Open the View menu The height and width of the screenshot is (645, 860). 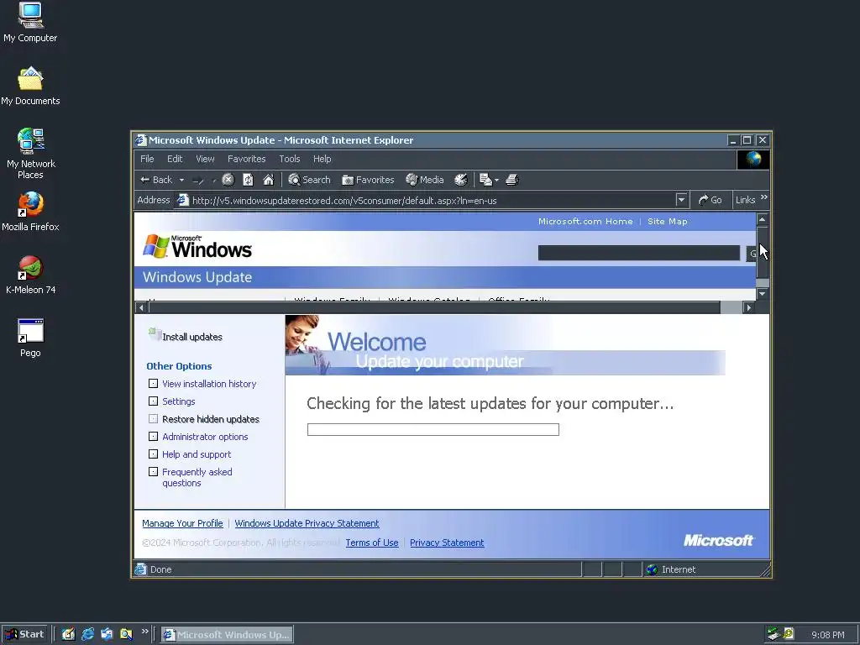point(205,159)
